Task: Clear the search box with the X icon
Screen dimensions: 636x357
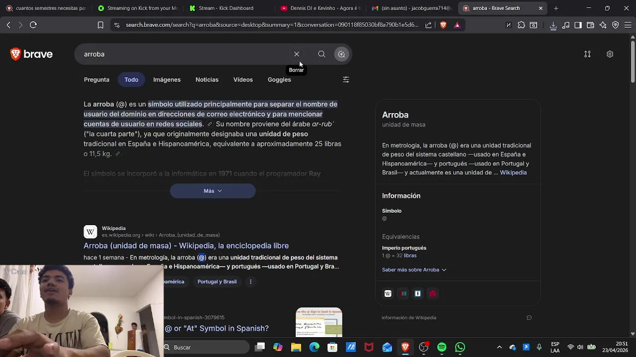Action: point(297,54)
